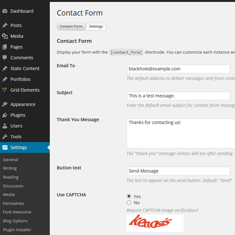Open the Plugin Installer submenu item

point(17,230)
